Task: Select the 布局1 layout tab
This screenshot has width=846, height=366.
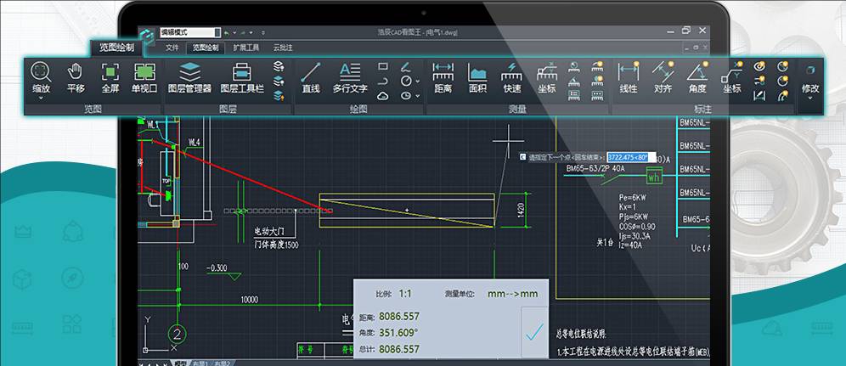Action: pyautogui.click(x=200, y=363)
